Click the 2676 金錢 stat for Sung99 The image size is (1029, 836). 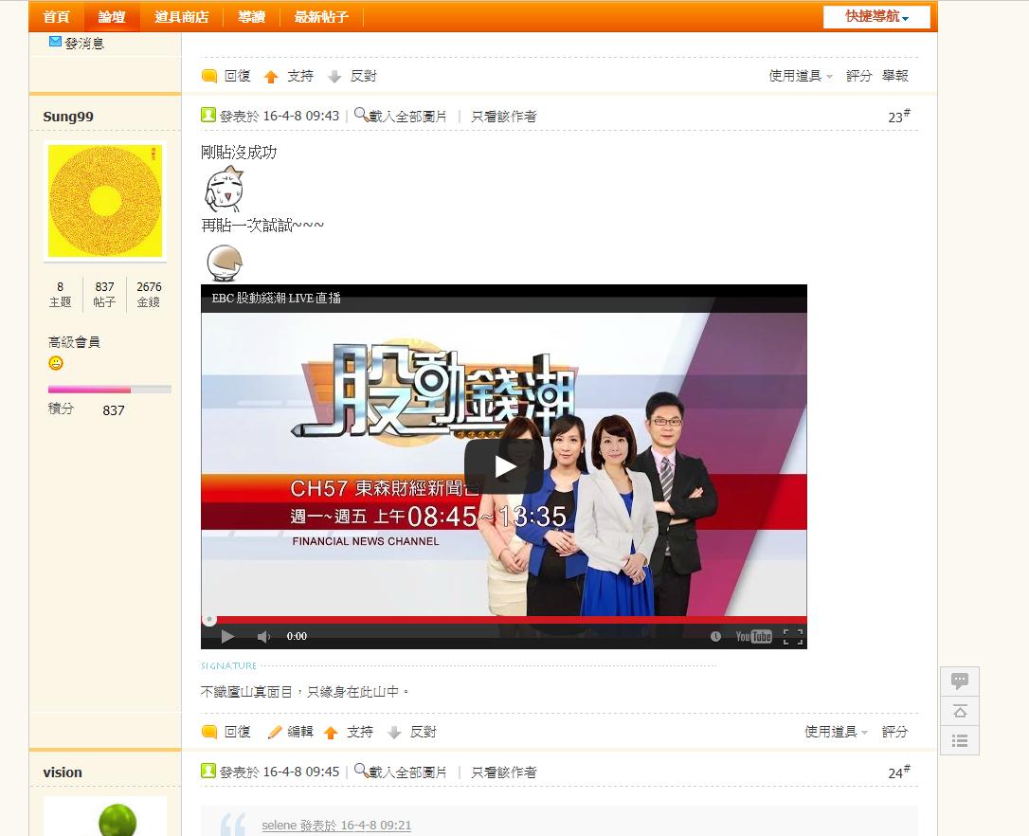149,294
